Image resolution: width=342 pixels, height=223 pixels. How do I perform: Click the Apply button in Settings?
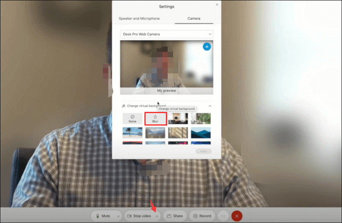[x=202, y=152]
